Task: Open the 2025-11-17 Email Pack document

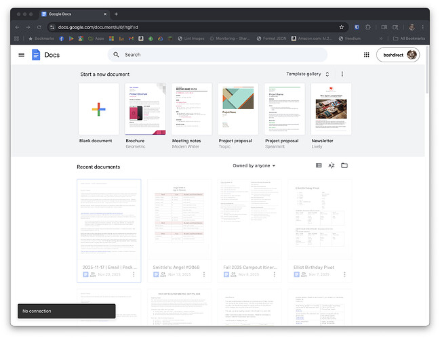Action: pos(109,231)
